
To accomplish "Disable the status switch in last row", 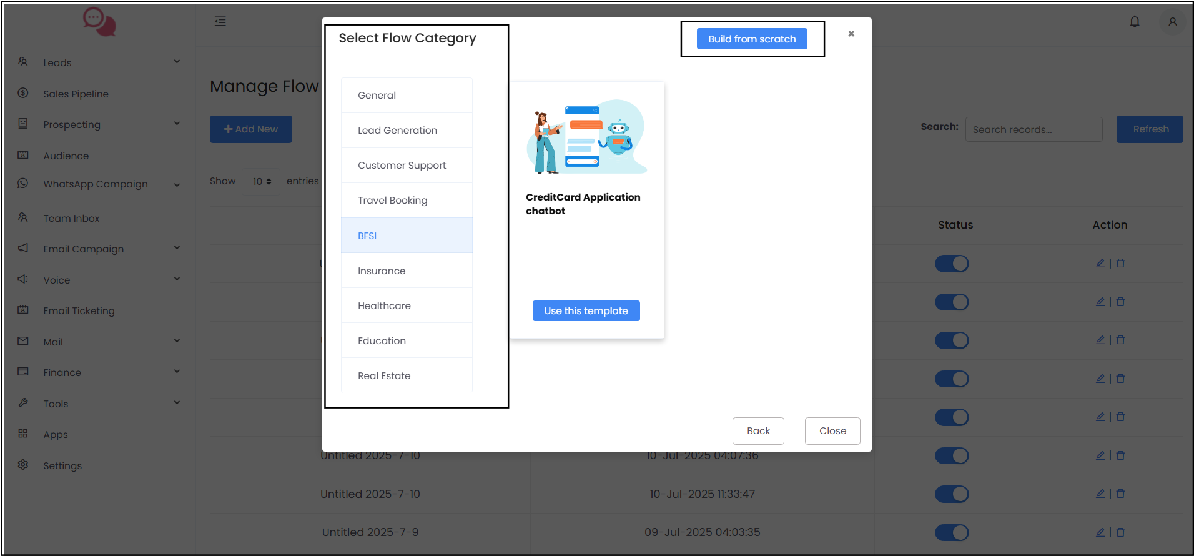I will [x=952, y=532].
